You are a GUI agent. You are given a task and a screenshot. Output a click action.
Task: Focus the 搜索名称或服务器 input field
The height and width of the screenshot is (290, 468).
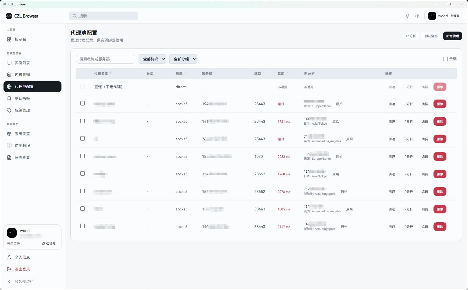106,59
